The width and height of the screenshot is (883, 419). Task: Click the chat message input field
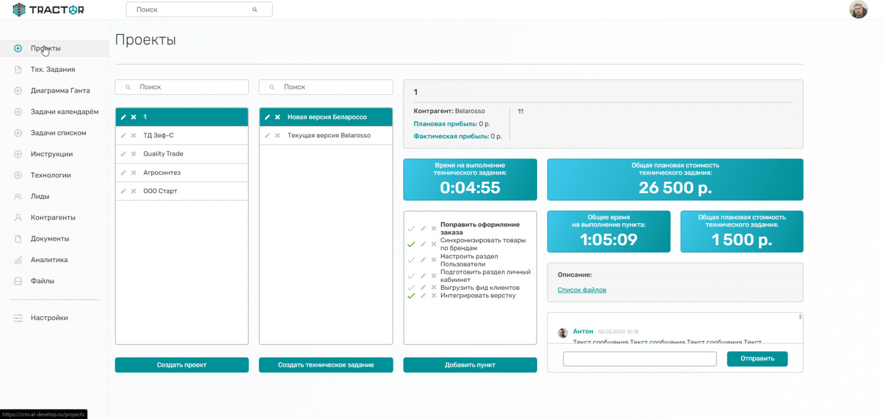click(640, 359)
